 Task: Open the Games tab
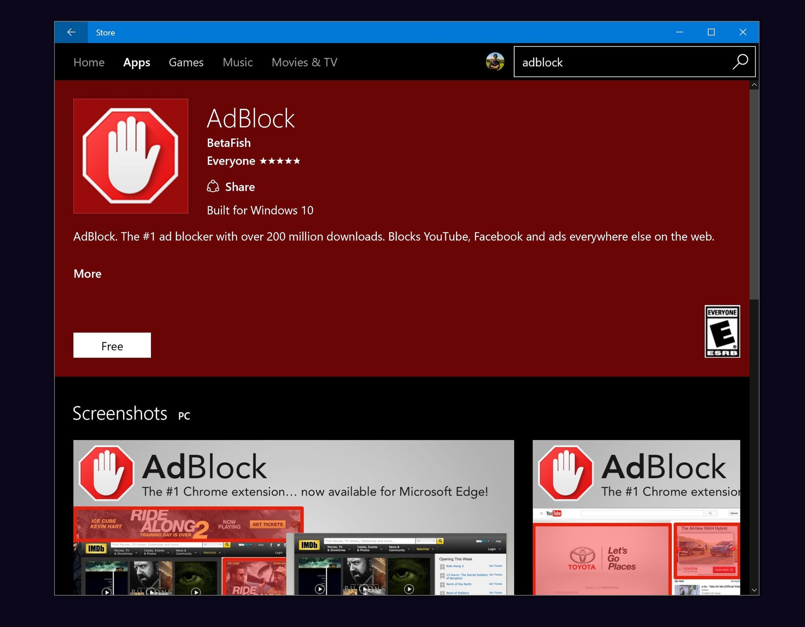(x=186, y=62)
